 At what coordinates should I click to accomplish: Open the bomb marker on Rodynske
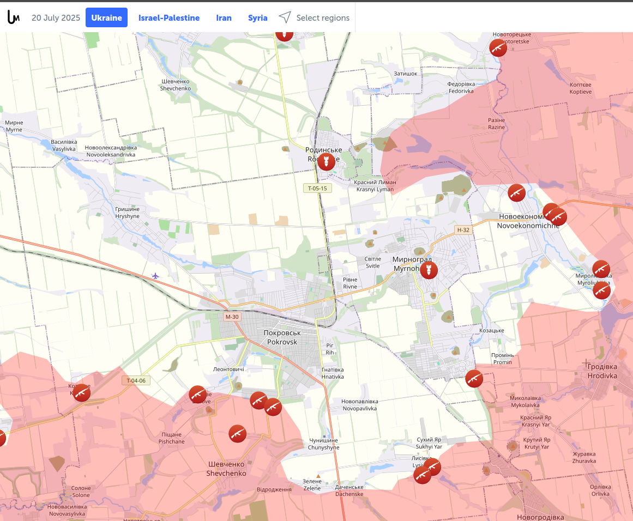[326, 162]
